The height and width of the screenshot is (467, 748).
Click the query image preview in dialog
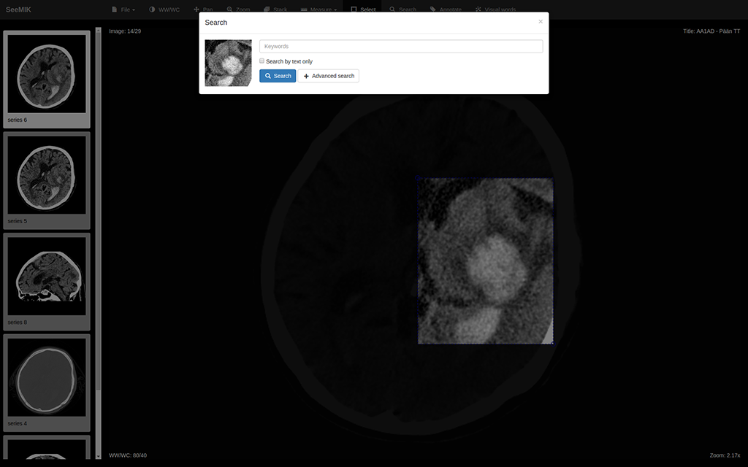pos(228,63)
